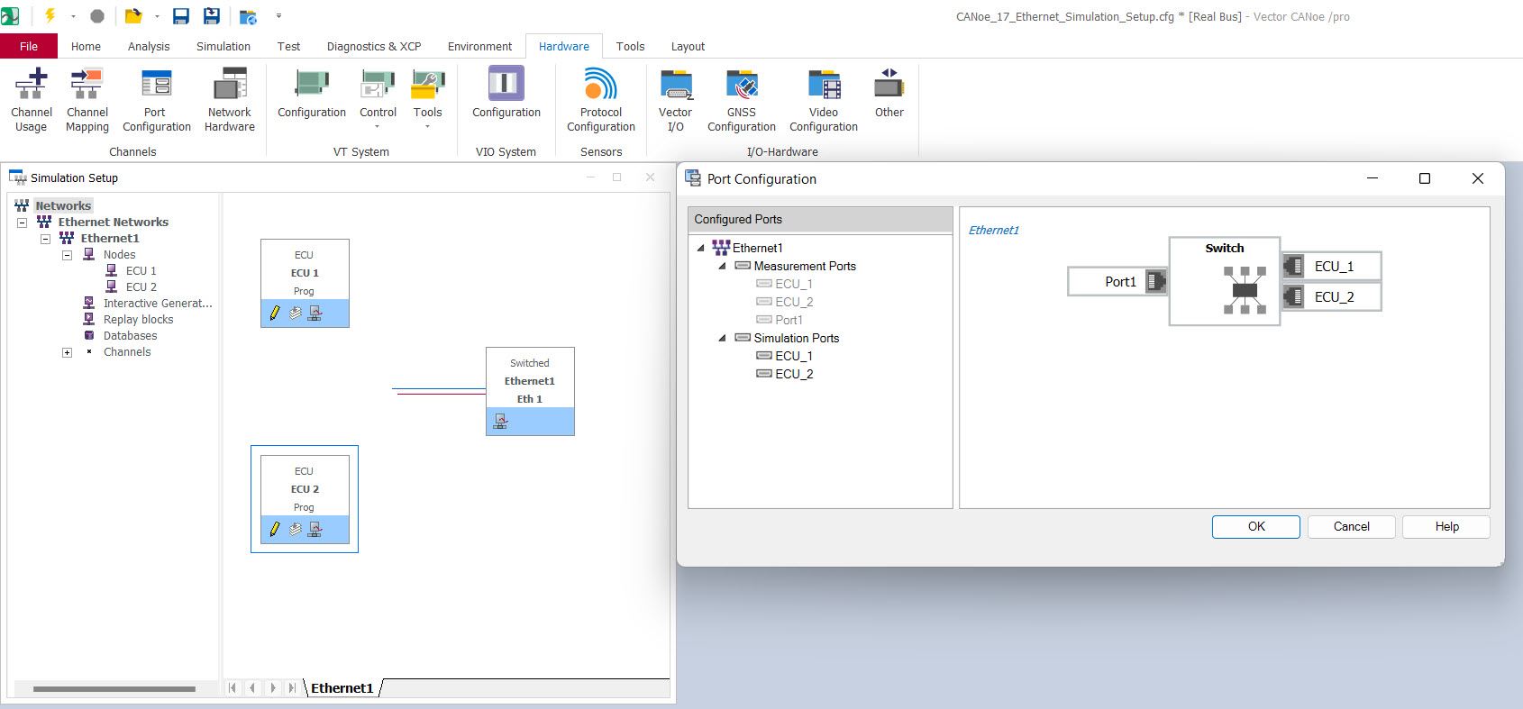
Task: Open the VT System Tools dropdown
Action: pos(427,99)
